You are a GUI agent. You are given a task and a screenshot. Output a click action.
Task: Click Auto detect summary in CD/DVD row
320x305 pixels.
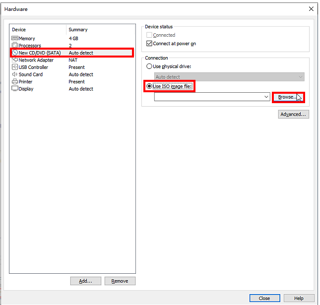tap(81, 53)
